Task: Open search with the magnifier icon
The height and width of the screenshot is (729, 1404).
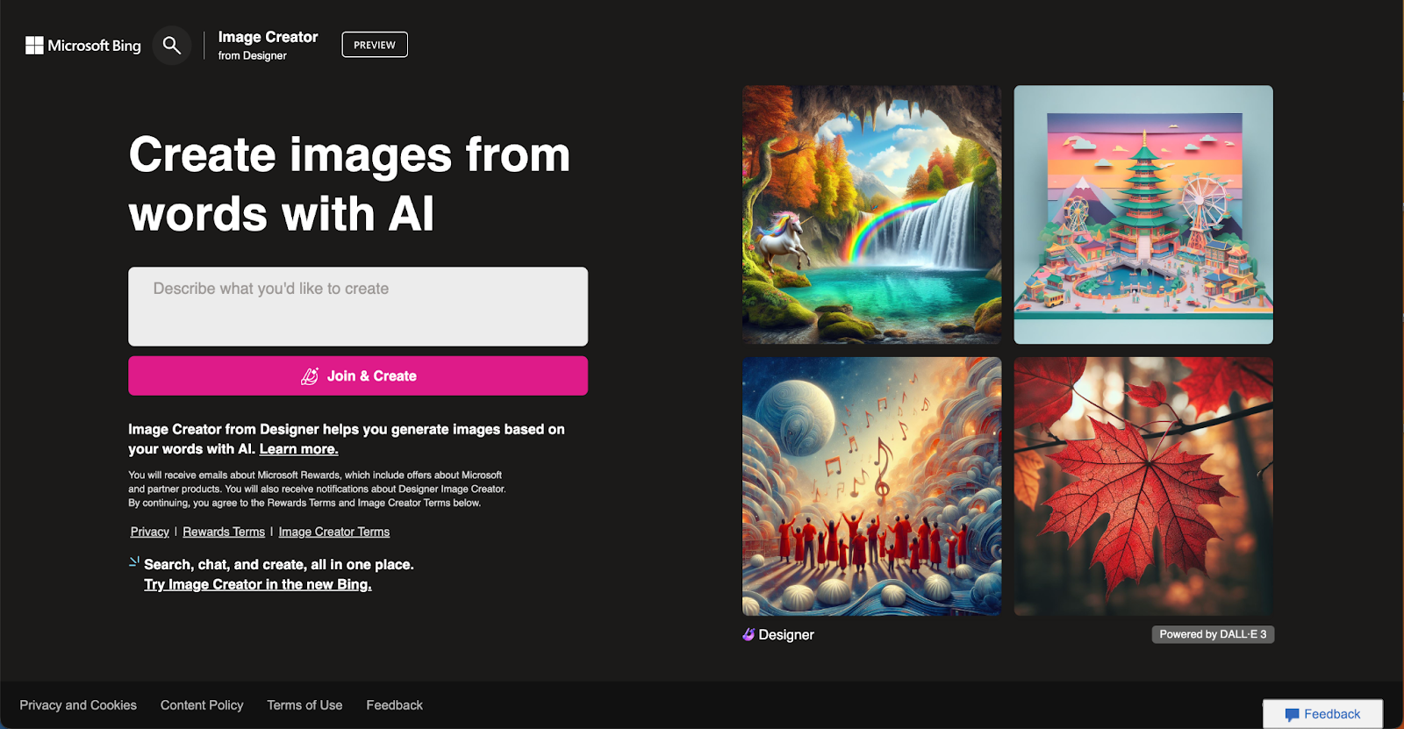Action: pos(172,45)
